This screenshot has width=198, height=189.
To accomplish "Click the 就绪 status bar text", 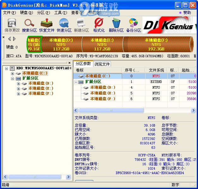I will [x=5, y=185].
